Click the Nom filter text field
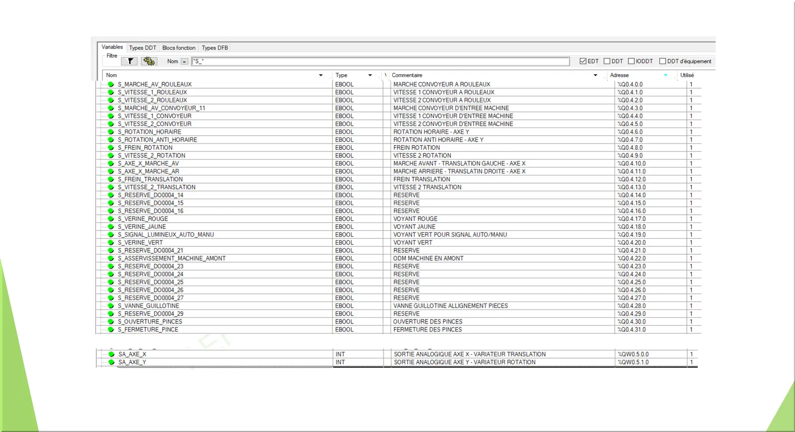Image resolution: width=795 pixels, height=432 pixels. 380,61
